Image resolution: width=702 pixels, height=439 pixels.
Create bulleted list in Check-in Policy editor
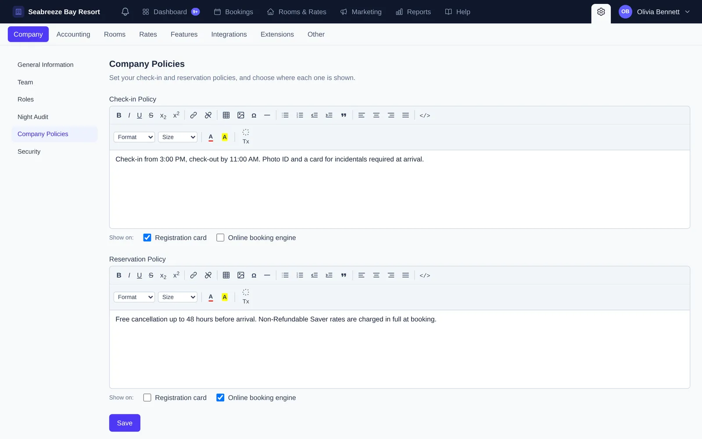point(285,115)
